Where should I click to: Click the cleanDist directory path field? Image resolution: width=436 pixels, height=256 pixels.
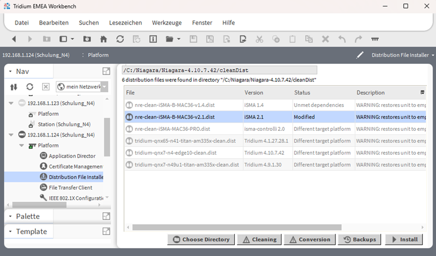pos(219,71)
